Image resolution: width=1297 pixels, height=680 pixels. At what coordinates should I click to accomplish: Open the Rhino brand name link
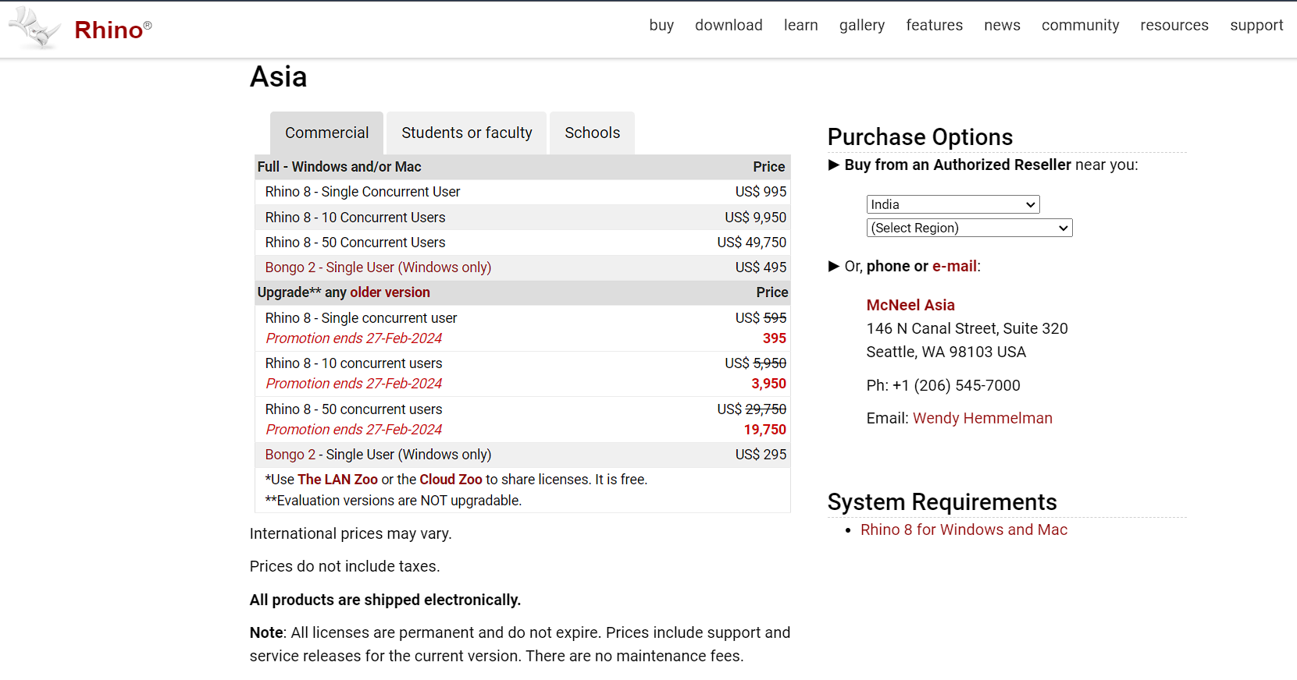pos(112,30)
